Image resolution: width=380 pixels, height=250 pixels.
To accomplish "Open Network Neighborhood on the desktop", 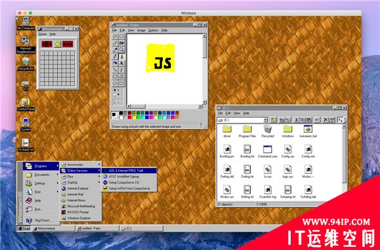I will (26, 46).
